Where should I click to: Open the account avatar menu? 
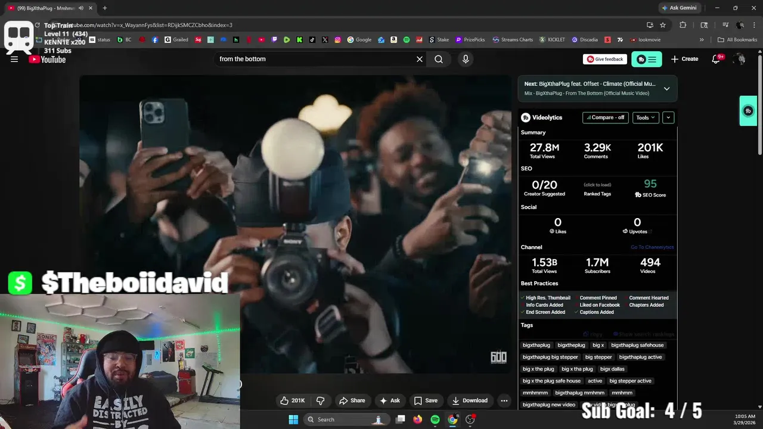coord(740,59)
